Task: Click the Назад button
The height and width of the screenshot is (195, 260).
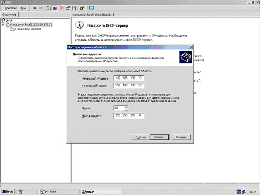Action: click(x=140, y=137)
